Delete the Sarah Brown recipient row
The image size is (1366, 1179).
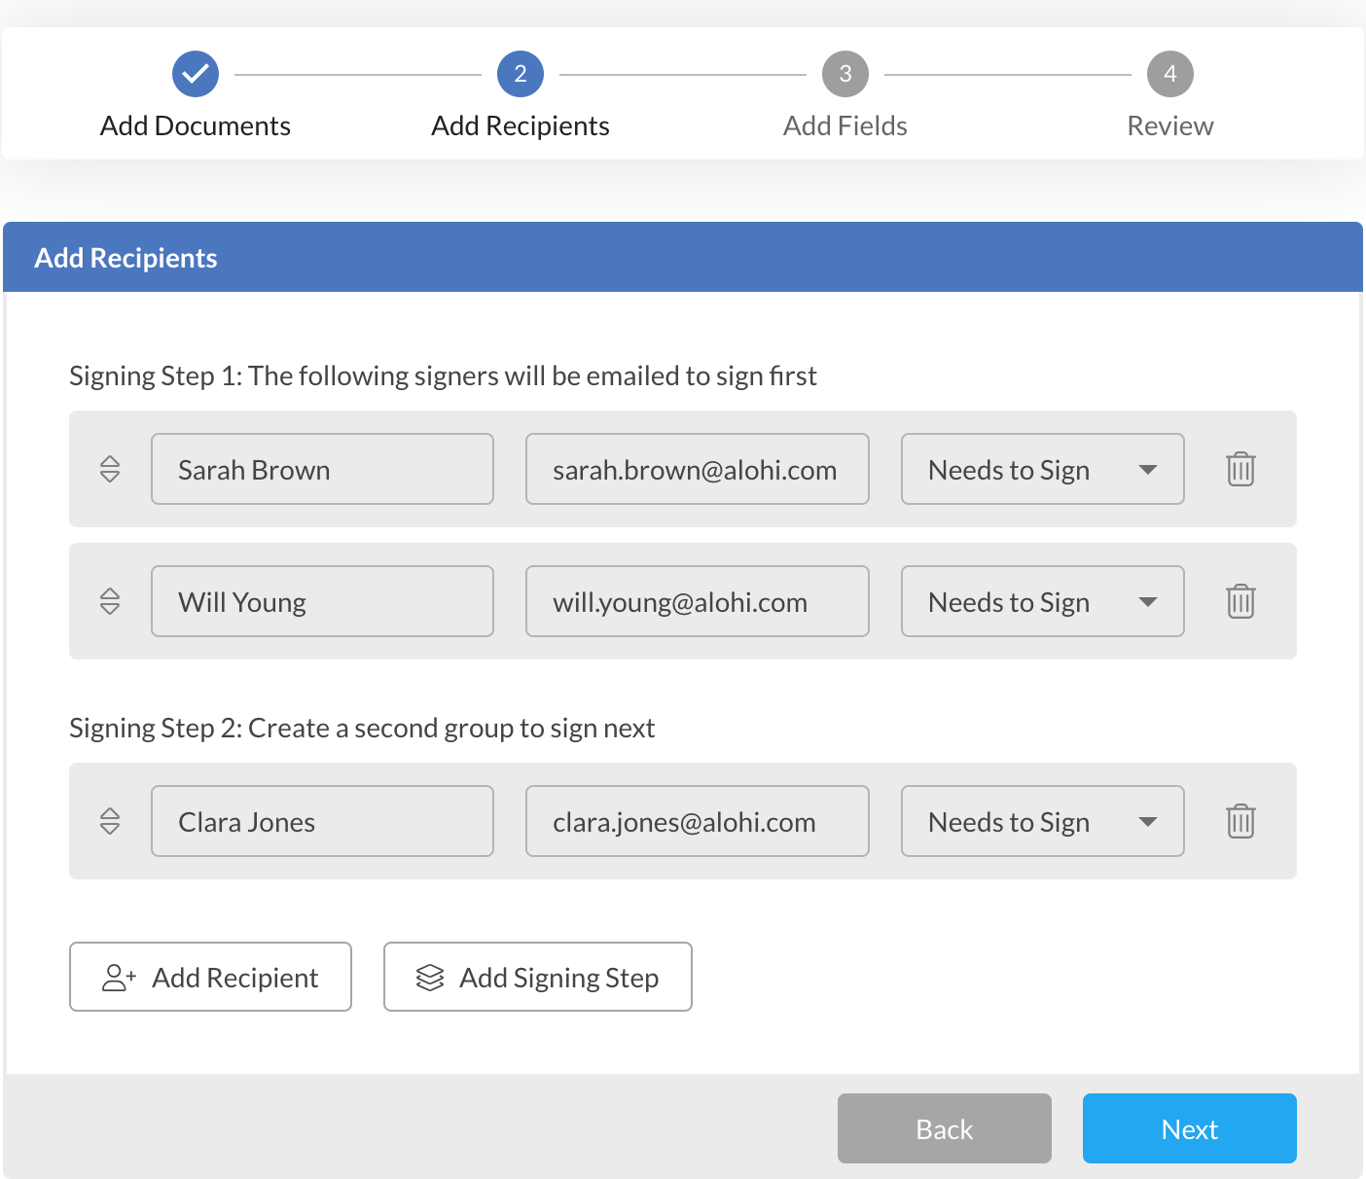(1240, 469)
